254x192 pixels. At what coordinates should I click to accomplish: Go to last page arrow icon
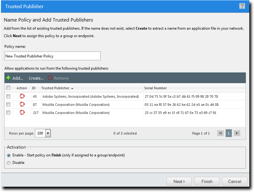(x=237, y=133)
